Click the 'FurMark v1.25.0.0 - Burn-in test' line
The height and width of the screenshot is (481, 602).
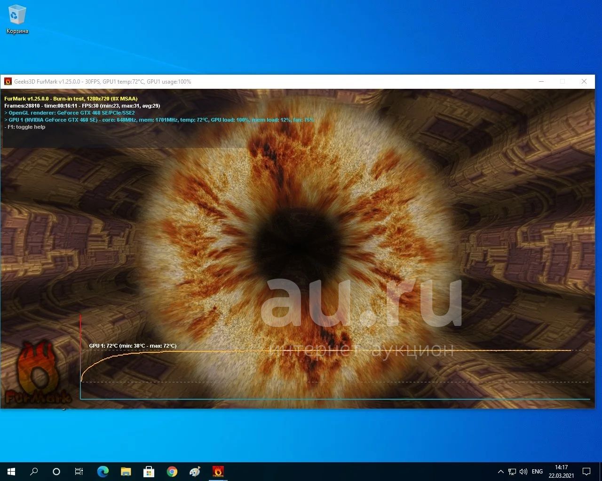(71, 99)
